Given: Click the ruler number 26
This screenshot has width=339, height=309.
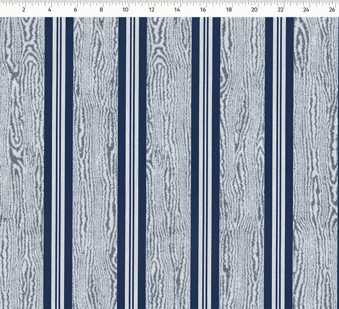Looking at the screenshot, I should click(332, 10).
